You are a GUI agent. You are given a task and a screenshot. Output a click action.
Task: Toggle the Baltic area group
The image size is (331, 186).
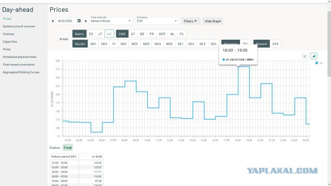tap(79, 34)
